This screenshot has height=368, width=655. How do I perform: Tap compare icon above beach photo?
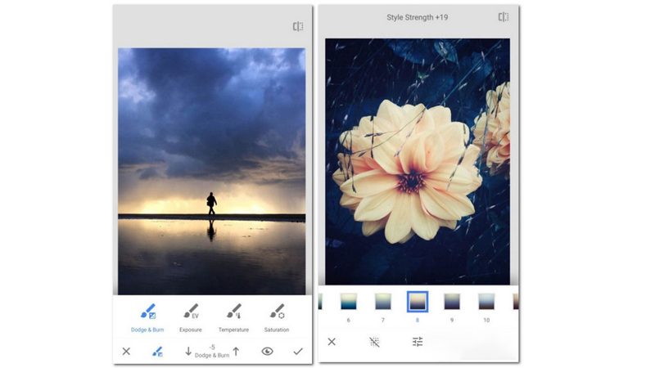(298, 27)
